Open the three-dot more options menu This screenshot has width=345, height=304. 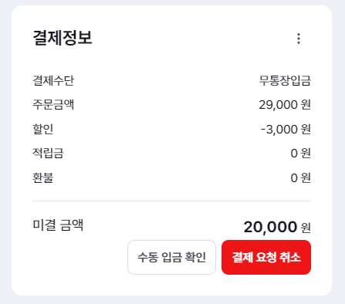(x=299, y=39)
